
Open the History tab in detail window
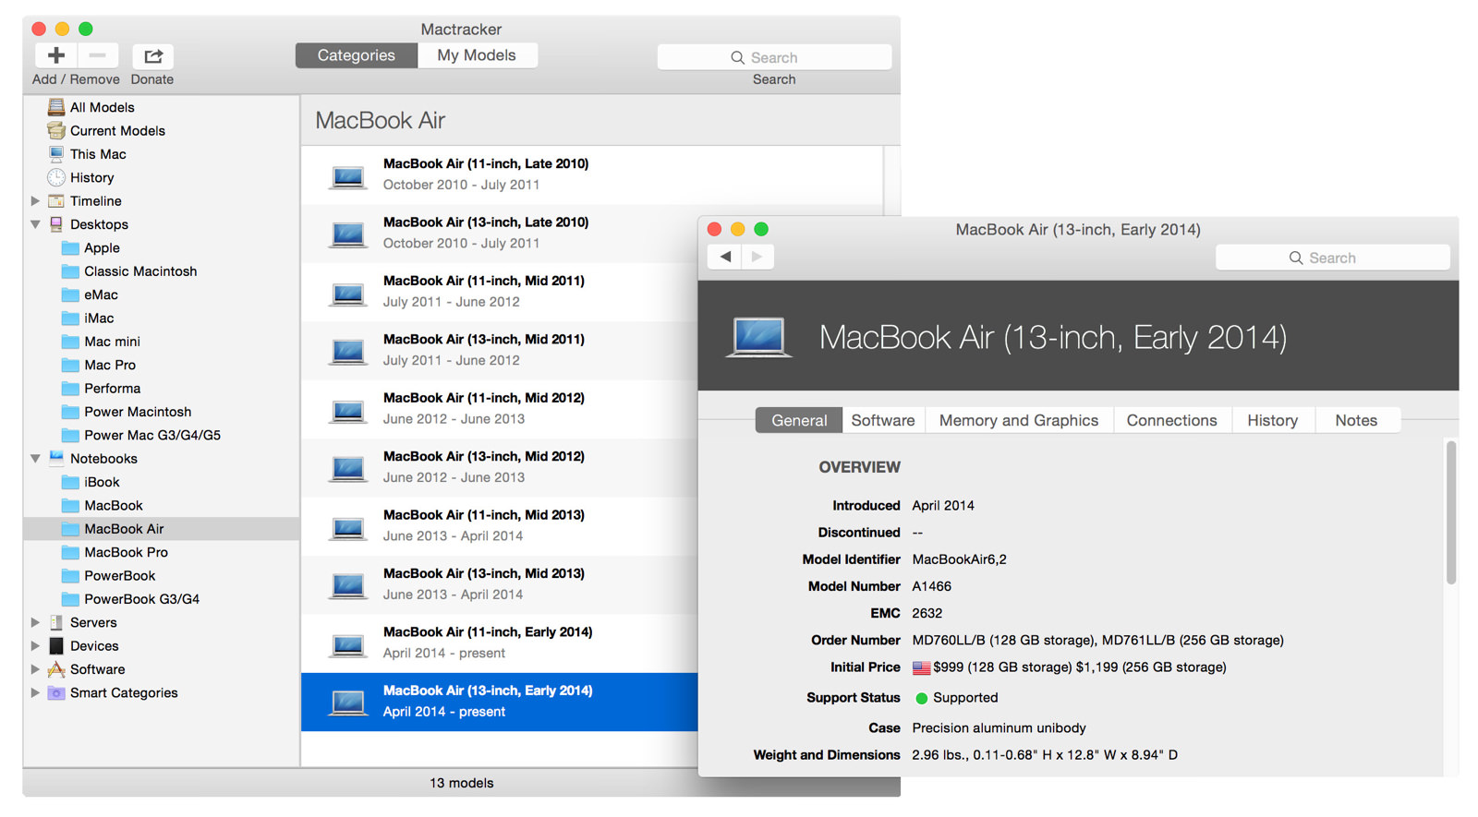[1273, 420]
